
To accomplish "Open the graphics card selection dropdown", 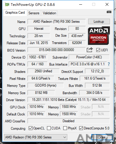I will coord(36,137).
